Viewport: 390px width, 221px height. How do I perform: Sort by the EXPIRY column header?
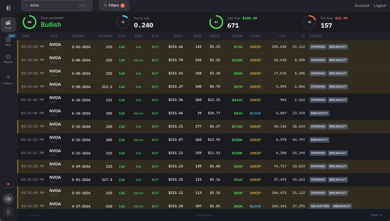(78, 36)
